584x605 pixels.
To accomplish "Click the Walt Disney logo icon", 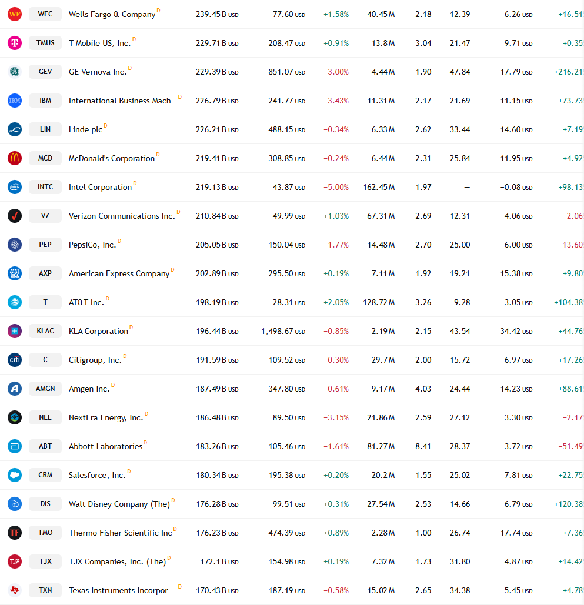I will tap(15, 504).
